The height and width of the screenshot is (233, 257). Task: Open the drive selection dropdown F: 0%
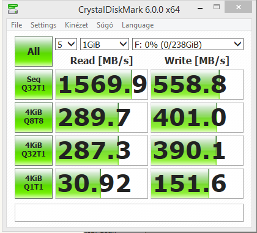tap(188, 44)
